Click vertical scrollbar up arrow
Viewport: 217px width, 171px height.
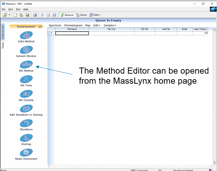point(214,29)
